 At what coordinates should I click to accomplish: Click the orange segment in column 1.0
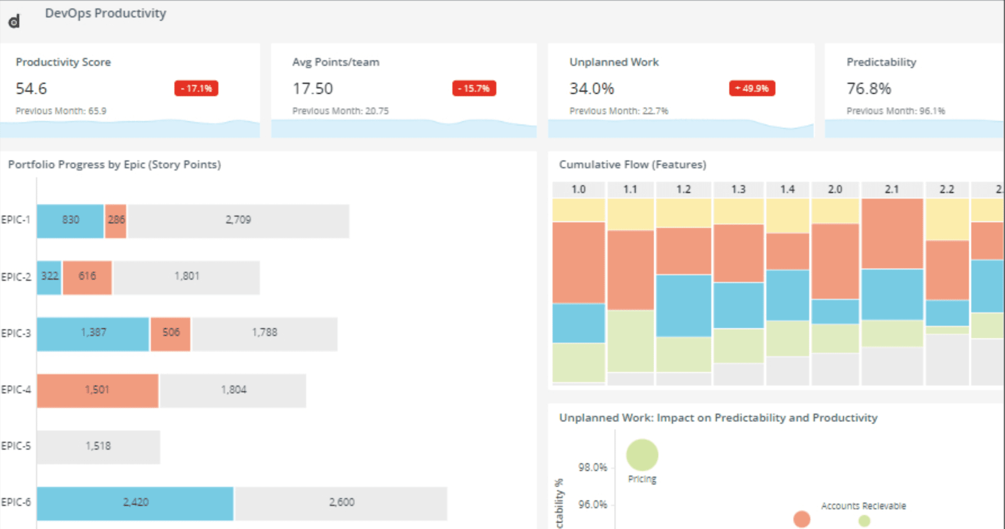578,263
